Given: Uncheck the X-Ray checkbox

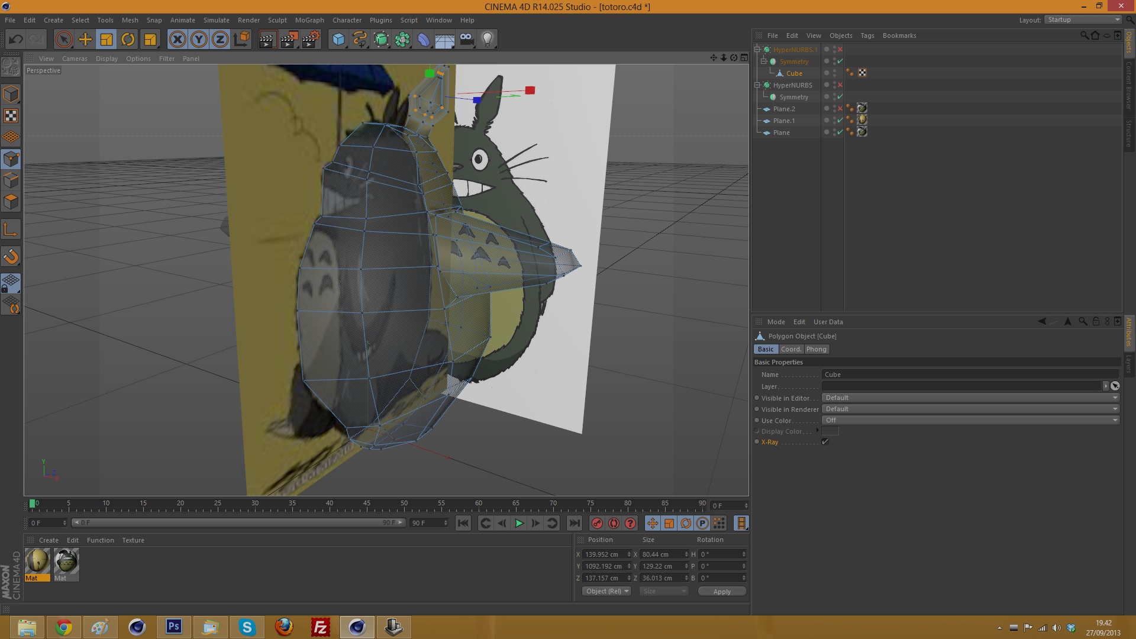Looking at the screenshot, I should 825,442.
